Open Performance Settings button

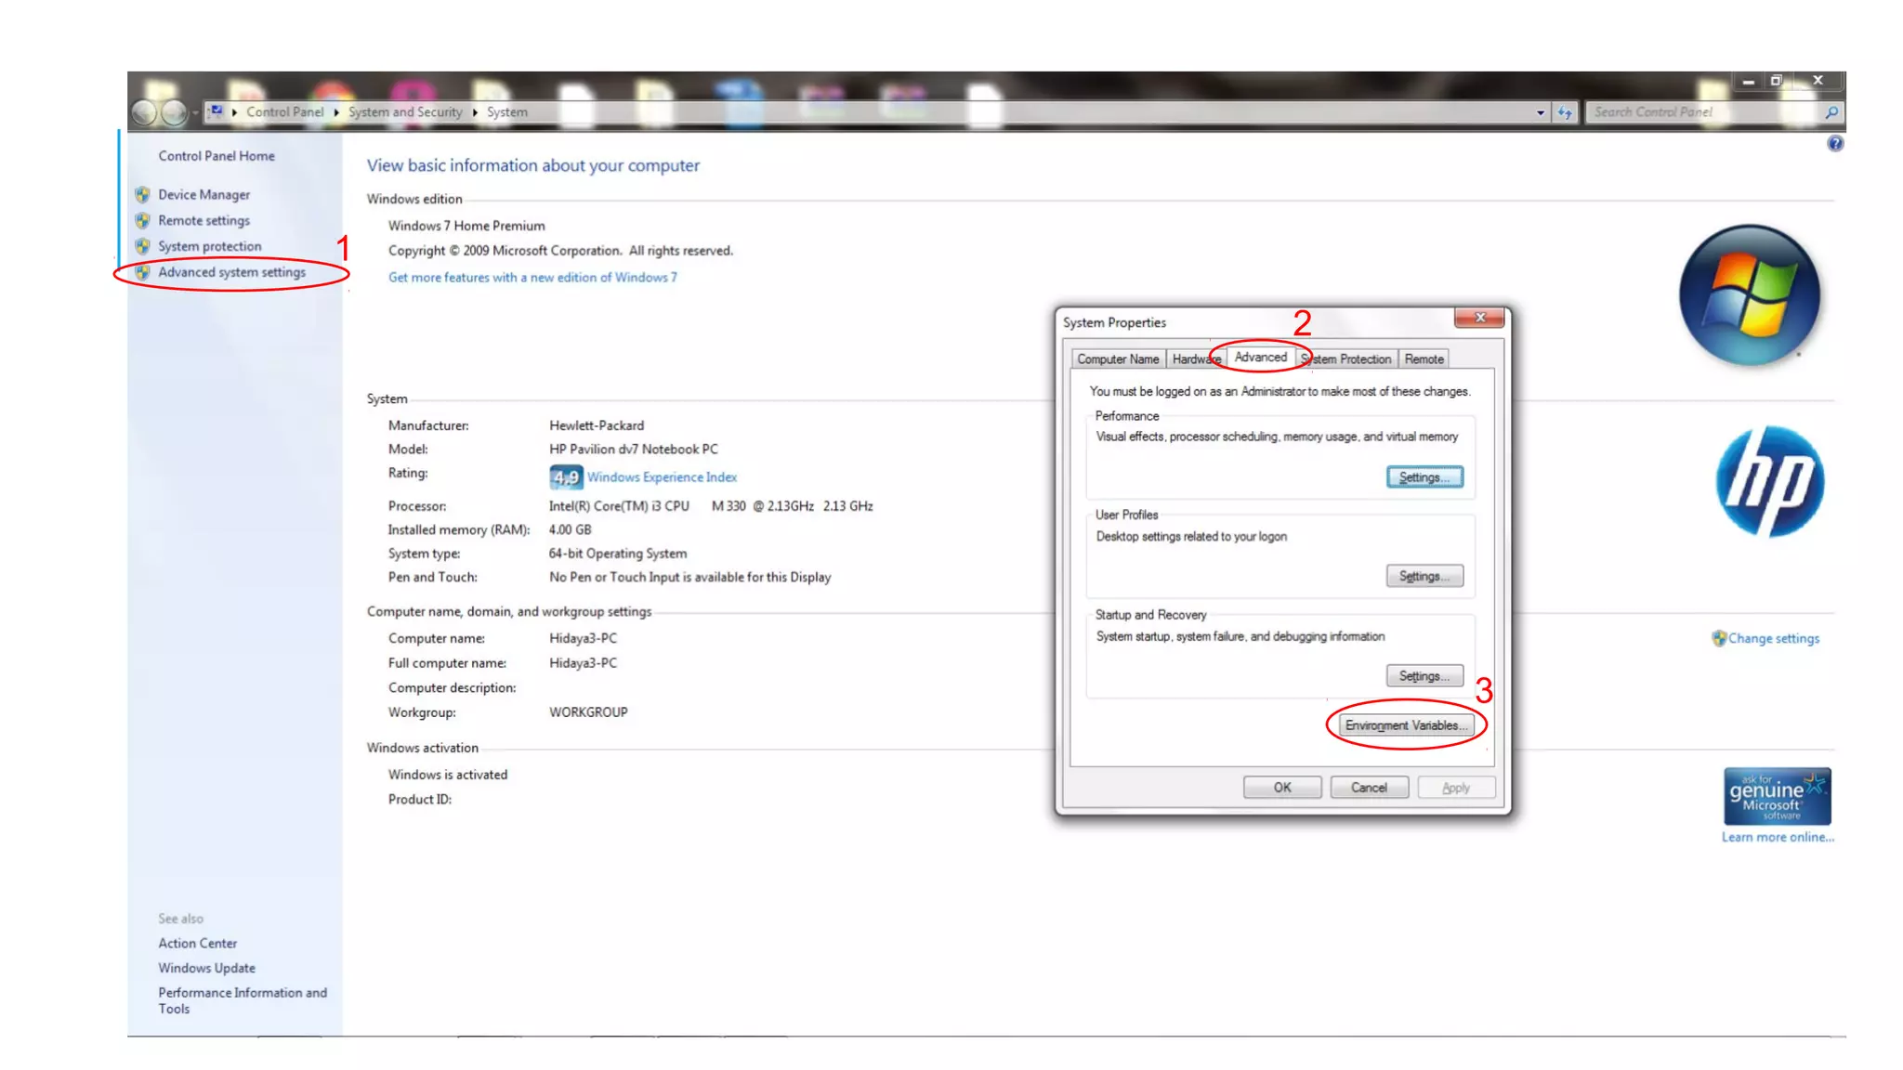[x=1424, y=477]
